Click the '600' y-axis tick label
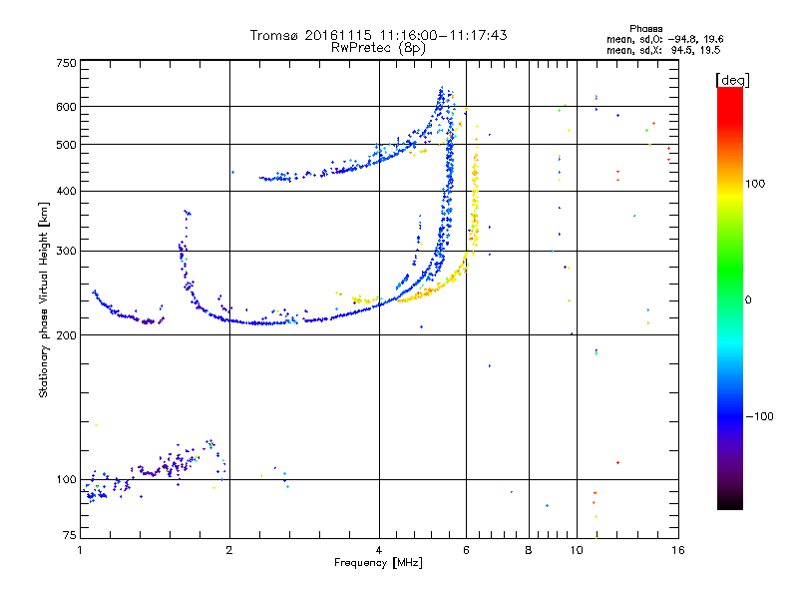 click(x=67, y=107)
